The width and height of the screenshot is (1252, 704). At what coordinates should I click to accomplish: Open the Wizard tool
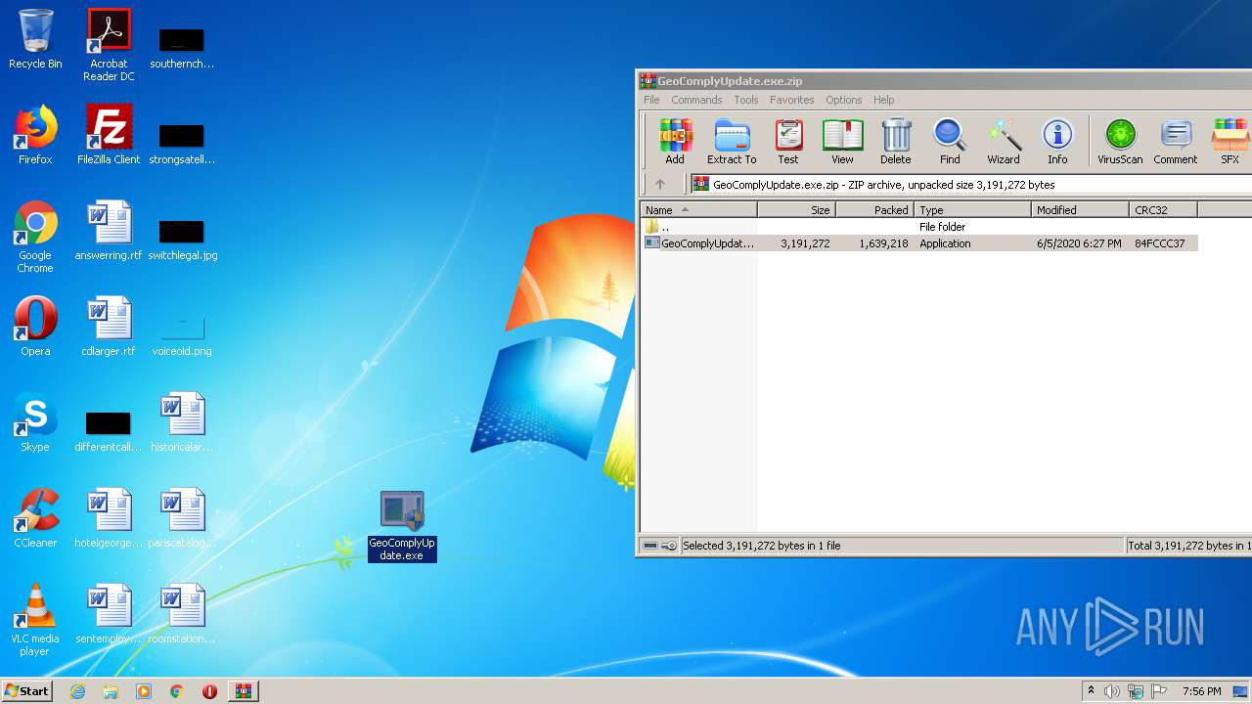(x=1004, y=142)
